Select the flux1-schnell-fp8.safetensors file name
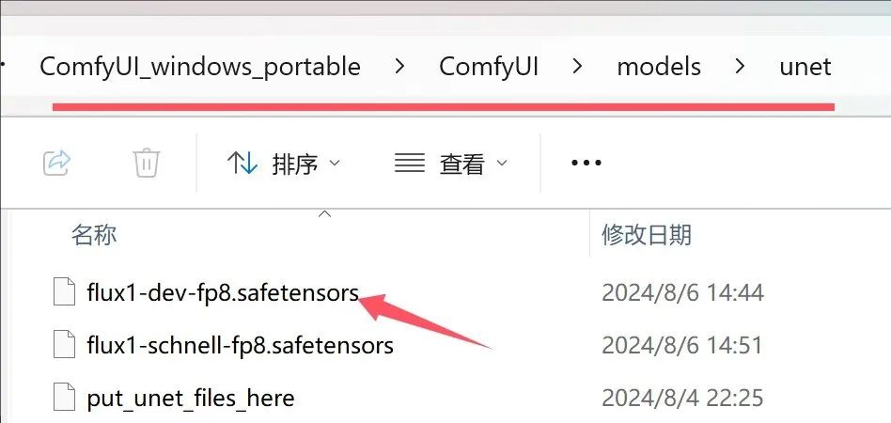 tap(241, 345)
